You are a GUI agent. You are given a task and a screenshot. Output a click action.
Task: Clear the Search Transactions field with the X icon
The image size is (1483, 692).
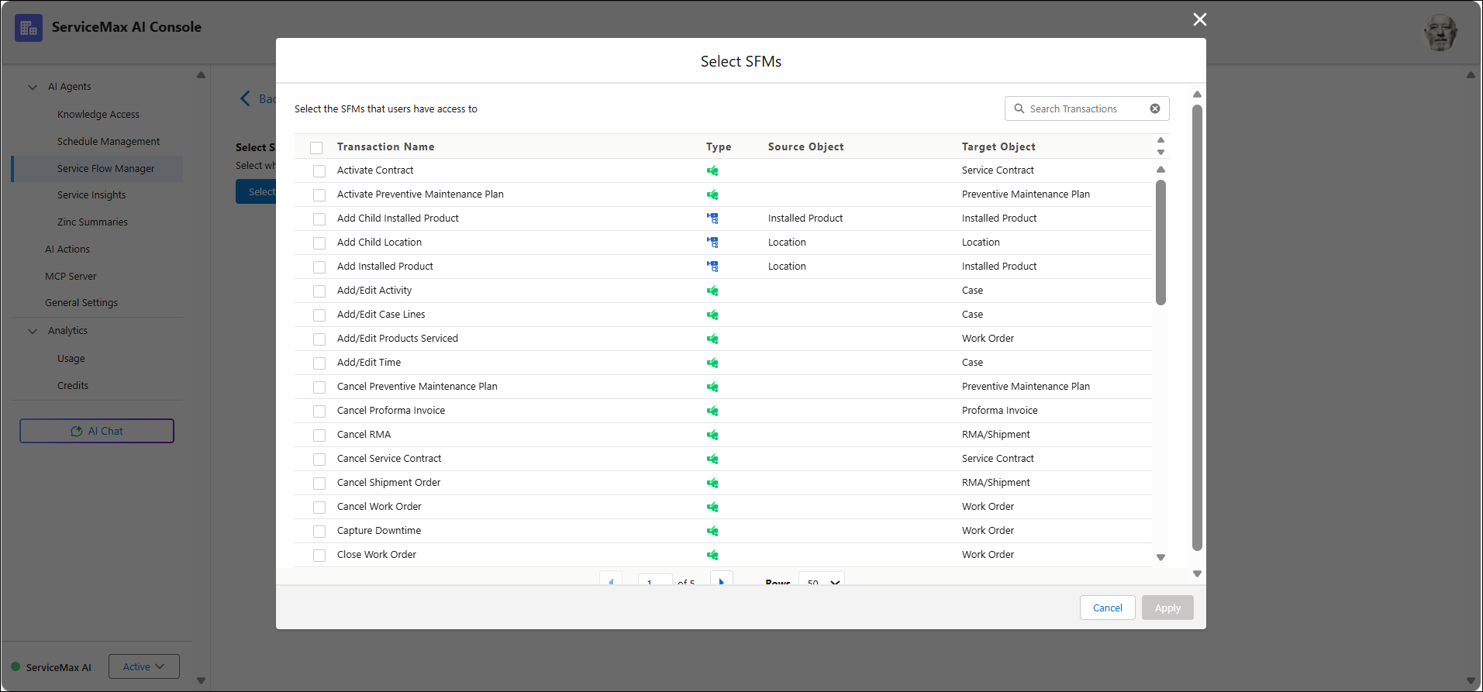tap(1155, 108)
